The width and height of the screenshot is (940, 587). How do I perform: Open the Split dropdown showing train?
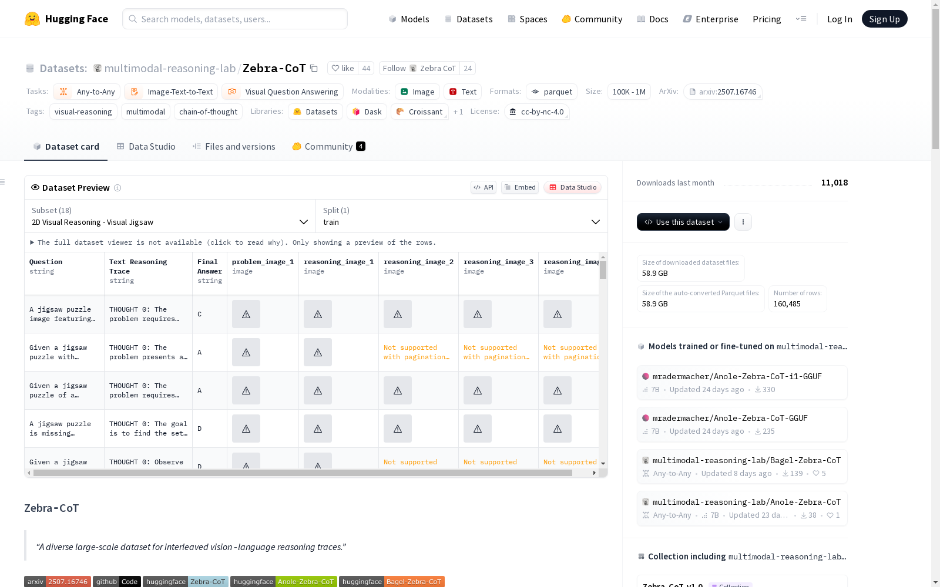(462, 216)
